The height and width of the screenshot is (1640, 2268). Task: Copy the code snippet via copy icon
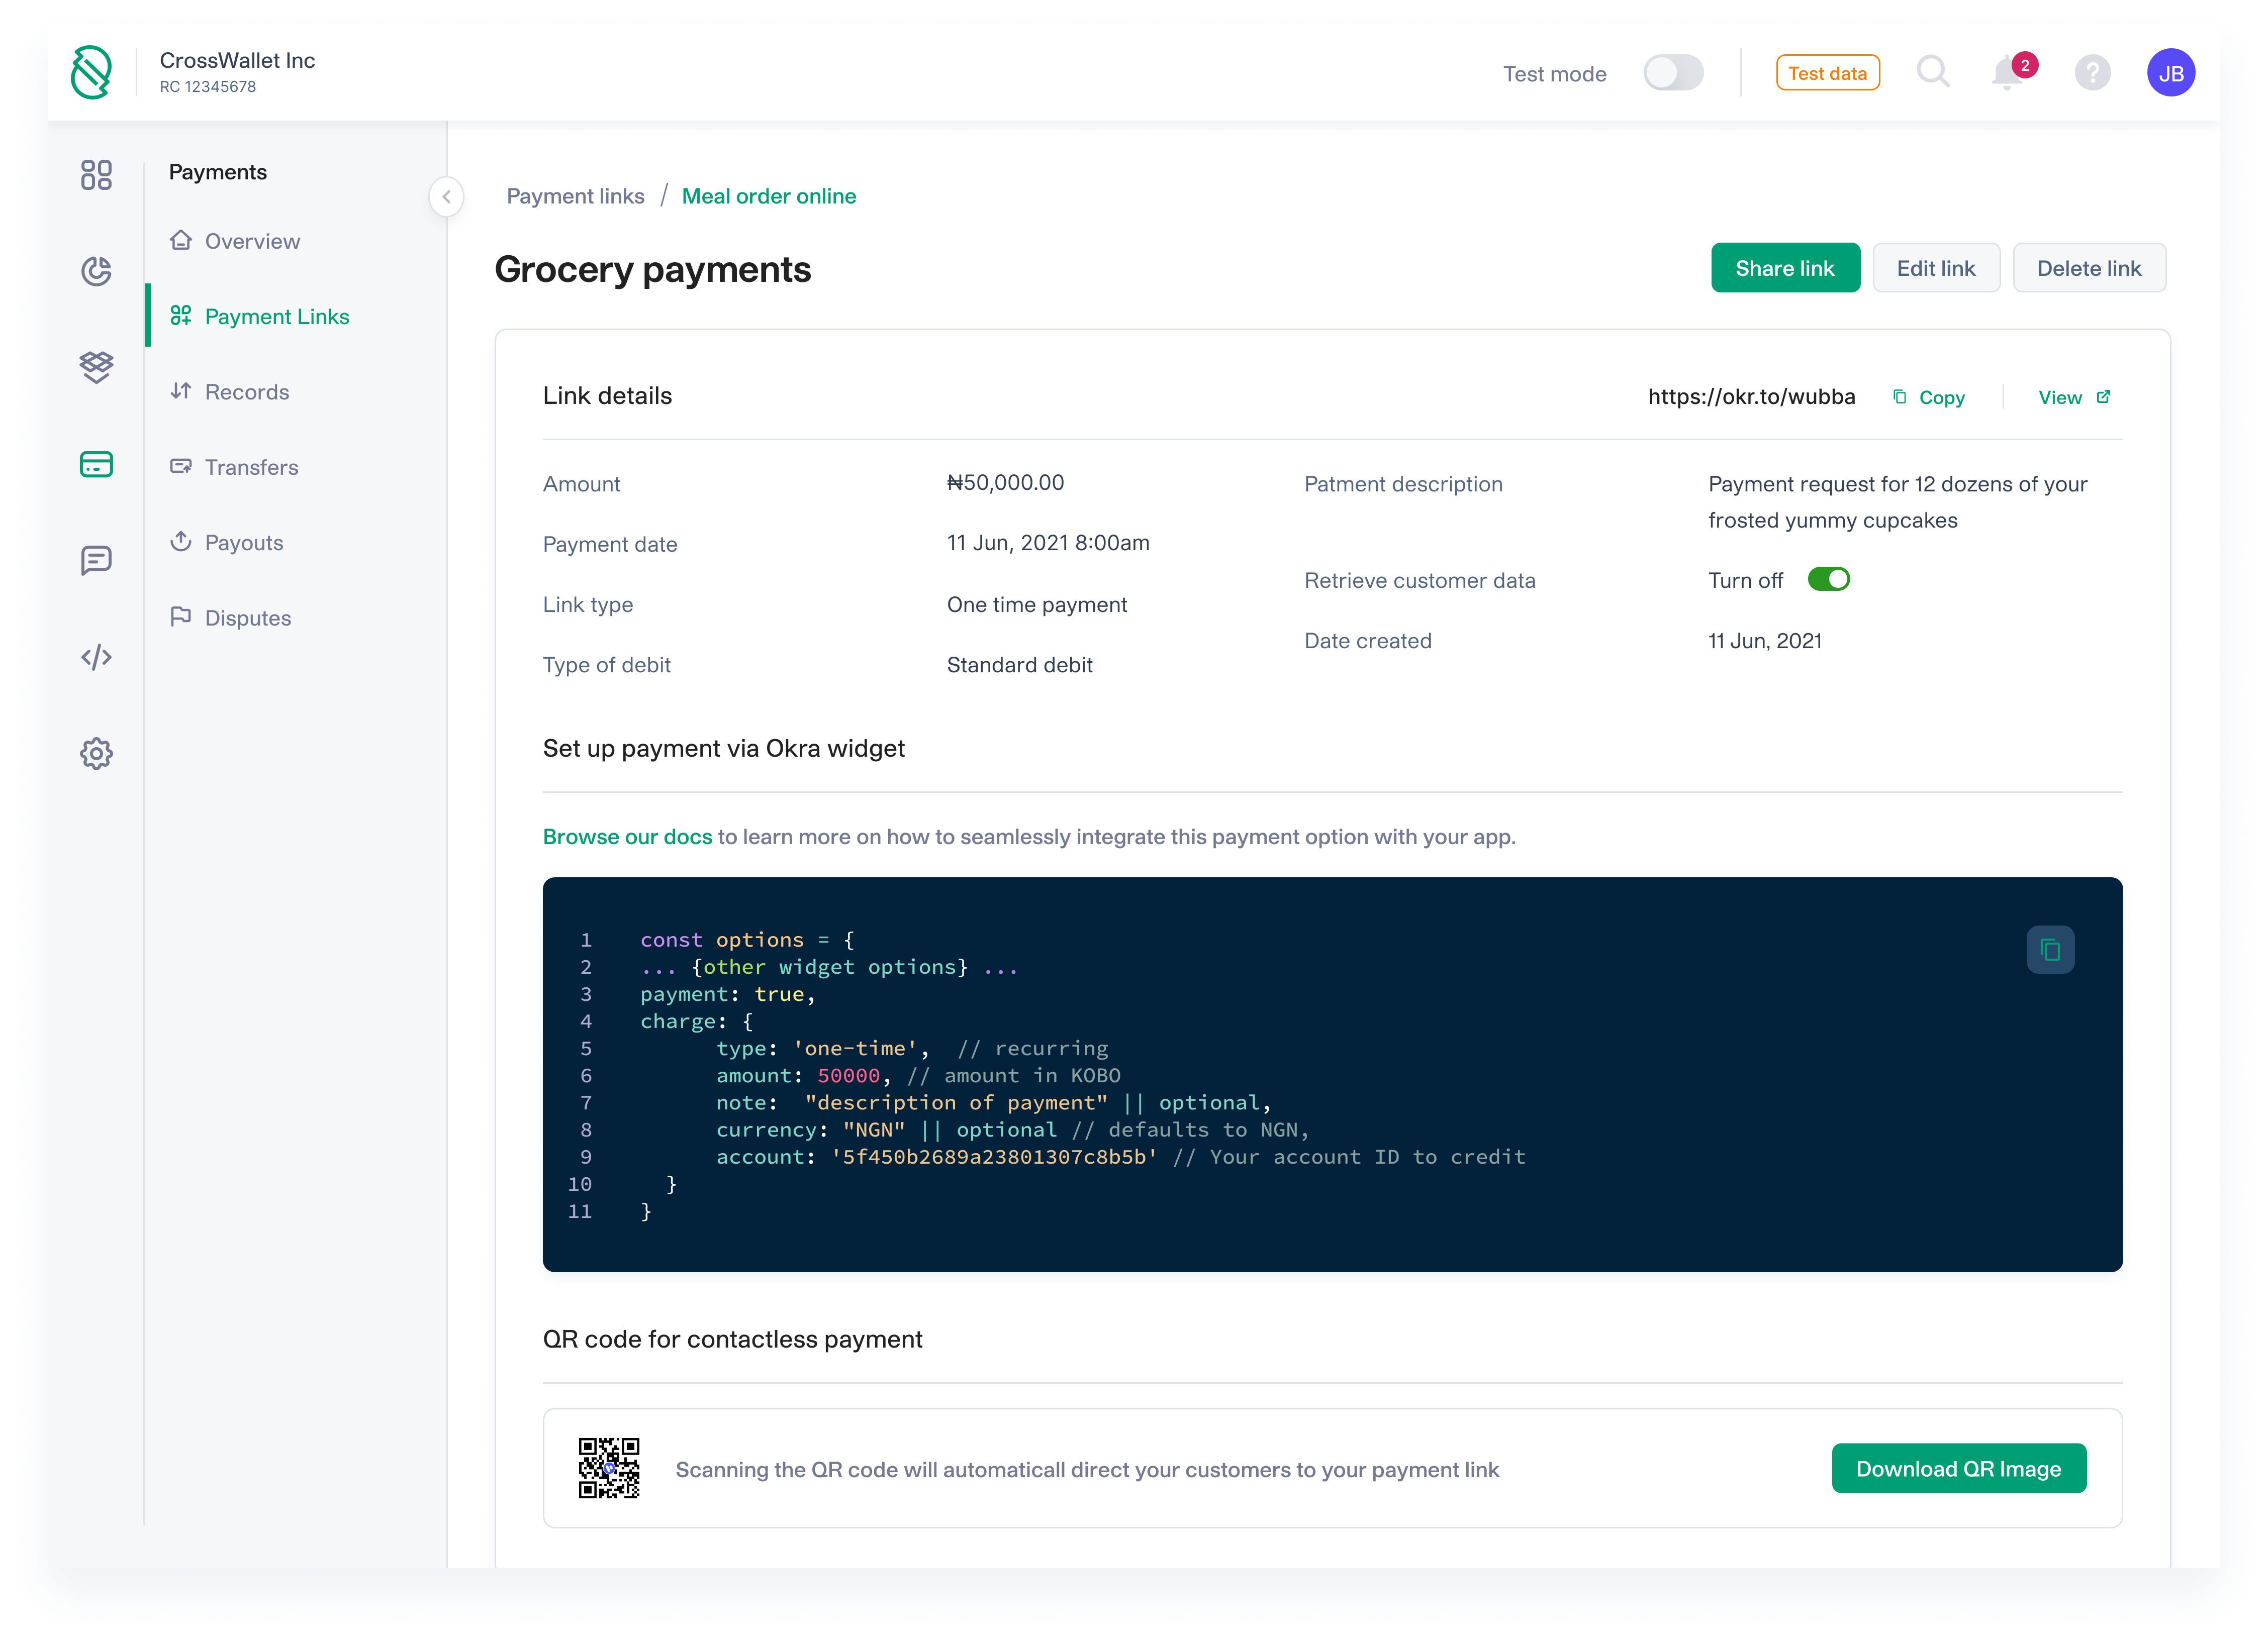pos(2050,950)
